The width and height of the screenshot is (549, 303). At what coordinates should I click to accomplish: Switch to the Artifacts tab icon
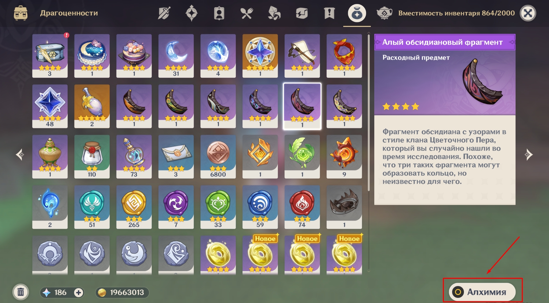[192, 13]
